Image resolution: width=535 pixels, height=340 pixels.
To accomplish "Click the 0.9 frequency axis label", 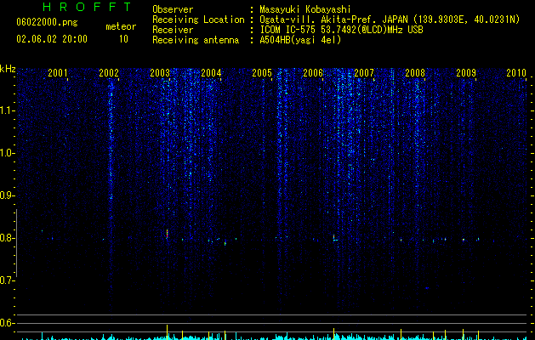I will pyautogui.click(x=7, y=195).
